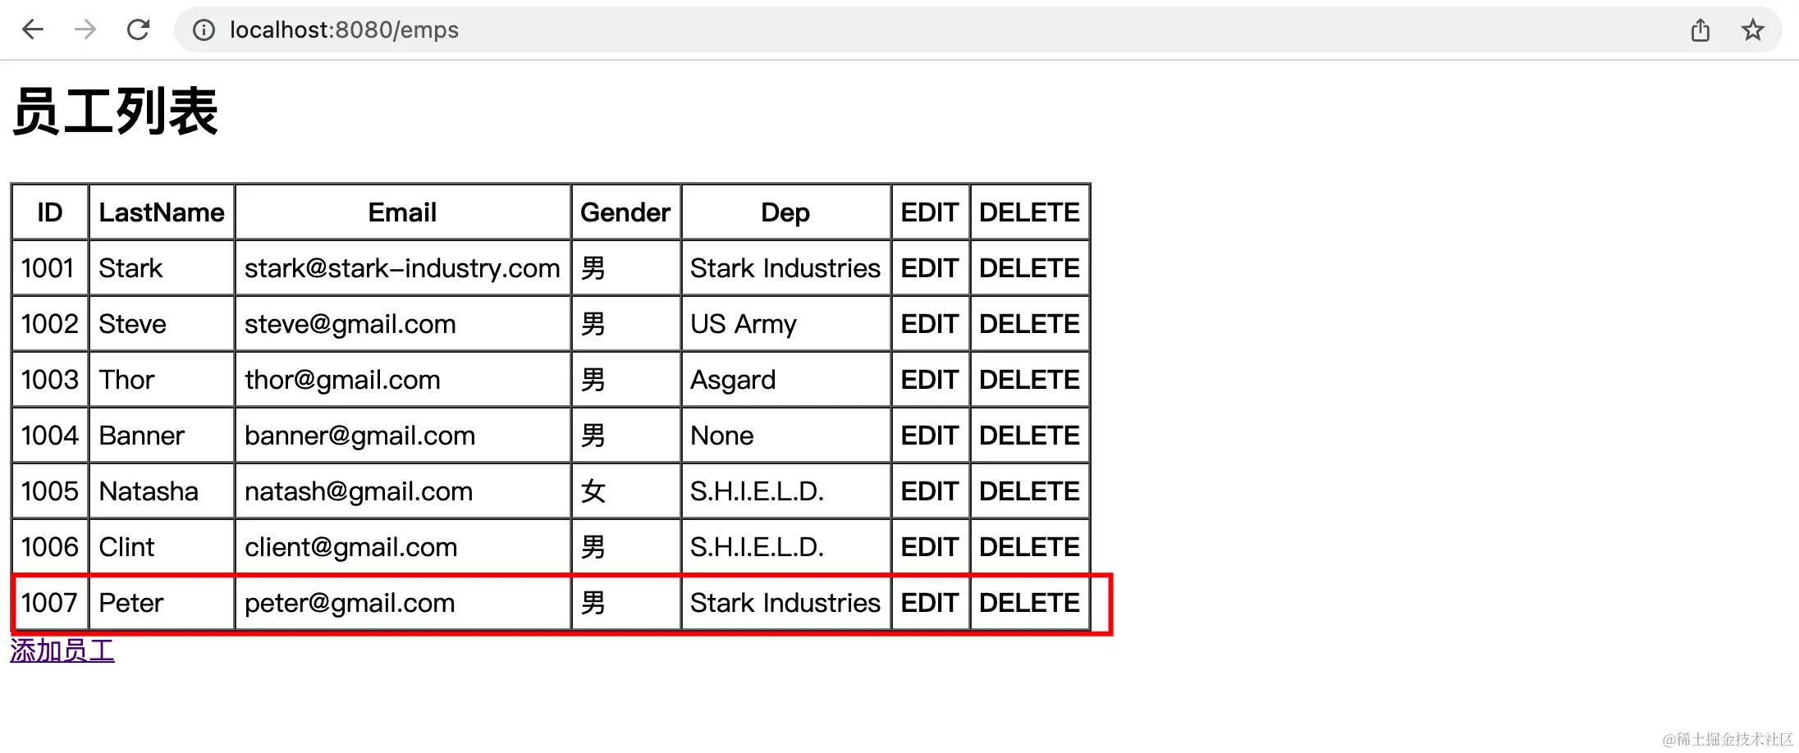Screen dimensions: 1799x753
Task: Delete employee 1007 Peter
Action: [x=1029, y=603]
